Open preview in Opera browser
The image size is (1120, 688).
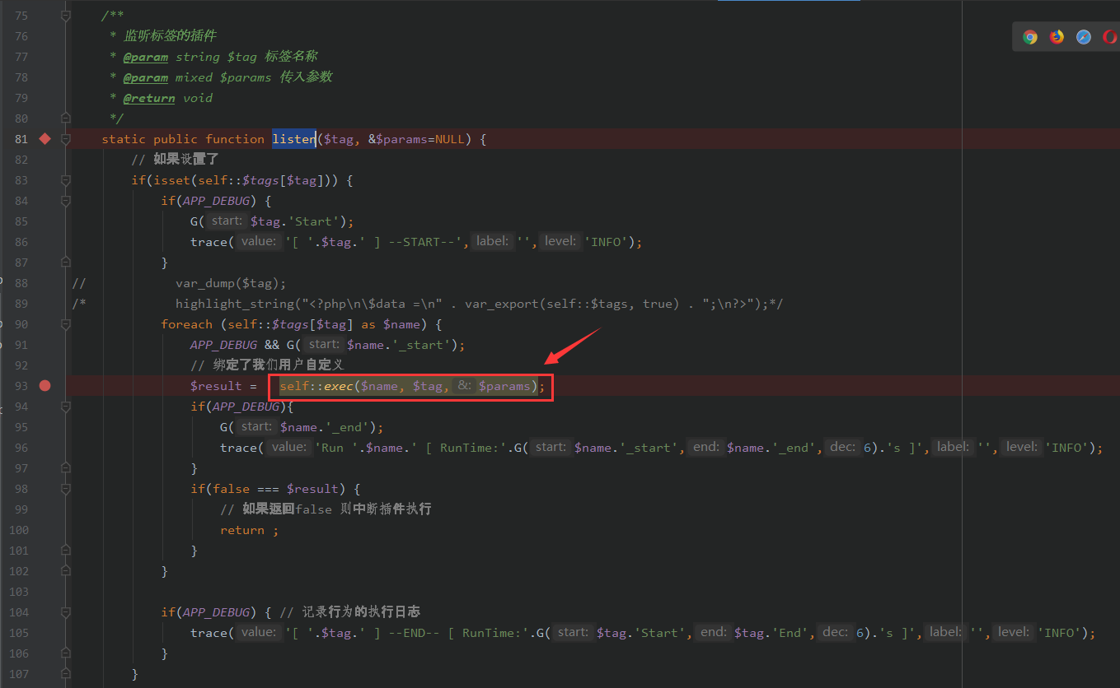[1109, 37]
